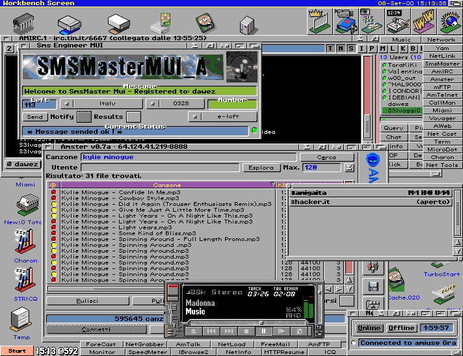Click the Start button on the taskbar
Screen dimensions: 463x356
point(17,351)
